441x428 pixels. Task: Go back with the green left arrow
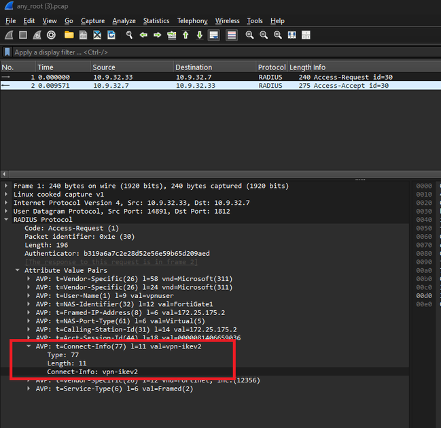[143, 35]
